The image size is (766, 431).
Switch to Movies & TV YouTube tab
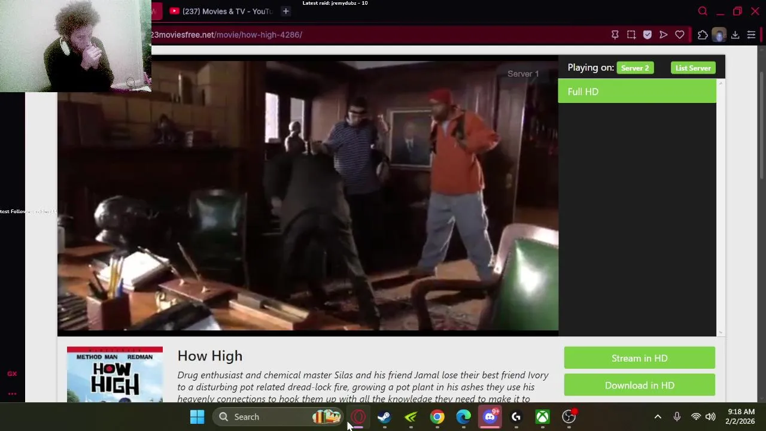(221, 11)
